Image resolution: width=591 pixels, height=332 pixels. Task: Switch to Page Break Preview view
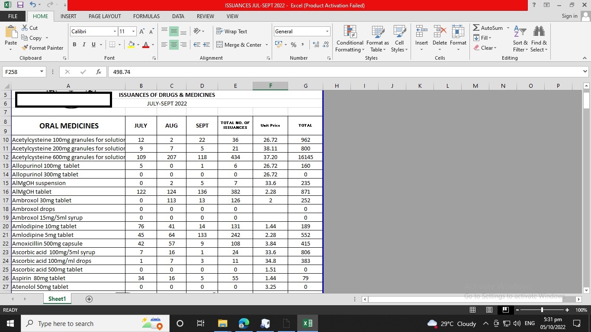click(505, 310)
